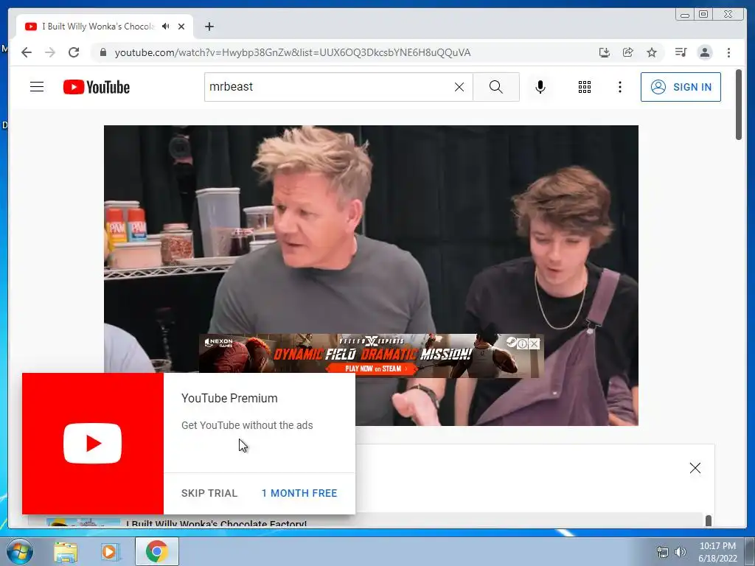Screen dimensions: 755x566
Task: Select the youtube.com address bar URL
Action: (x=292, y=52)
